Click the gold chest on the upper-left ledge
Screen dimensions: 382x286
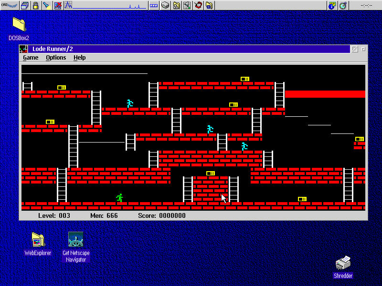pos(62,88)
